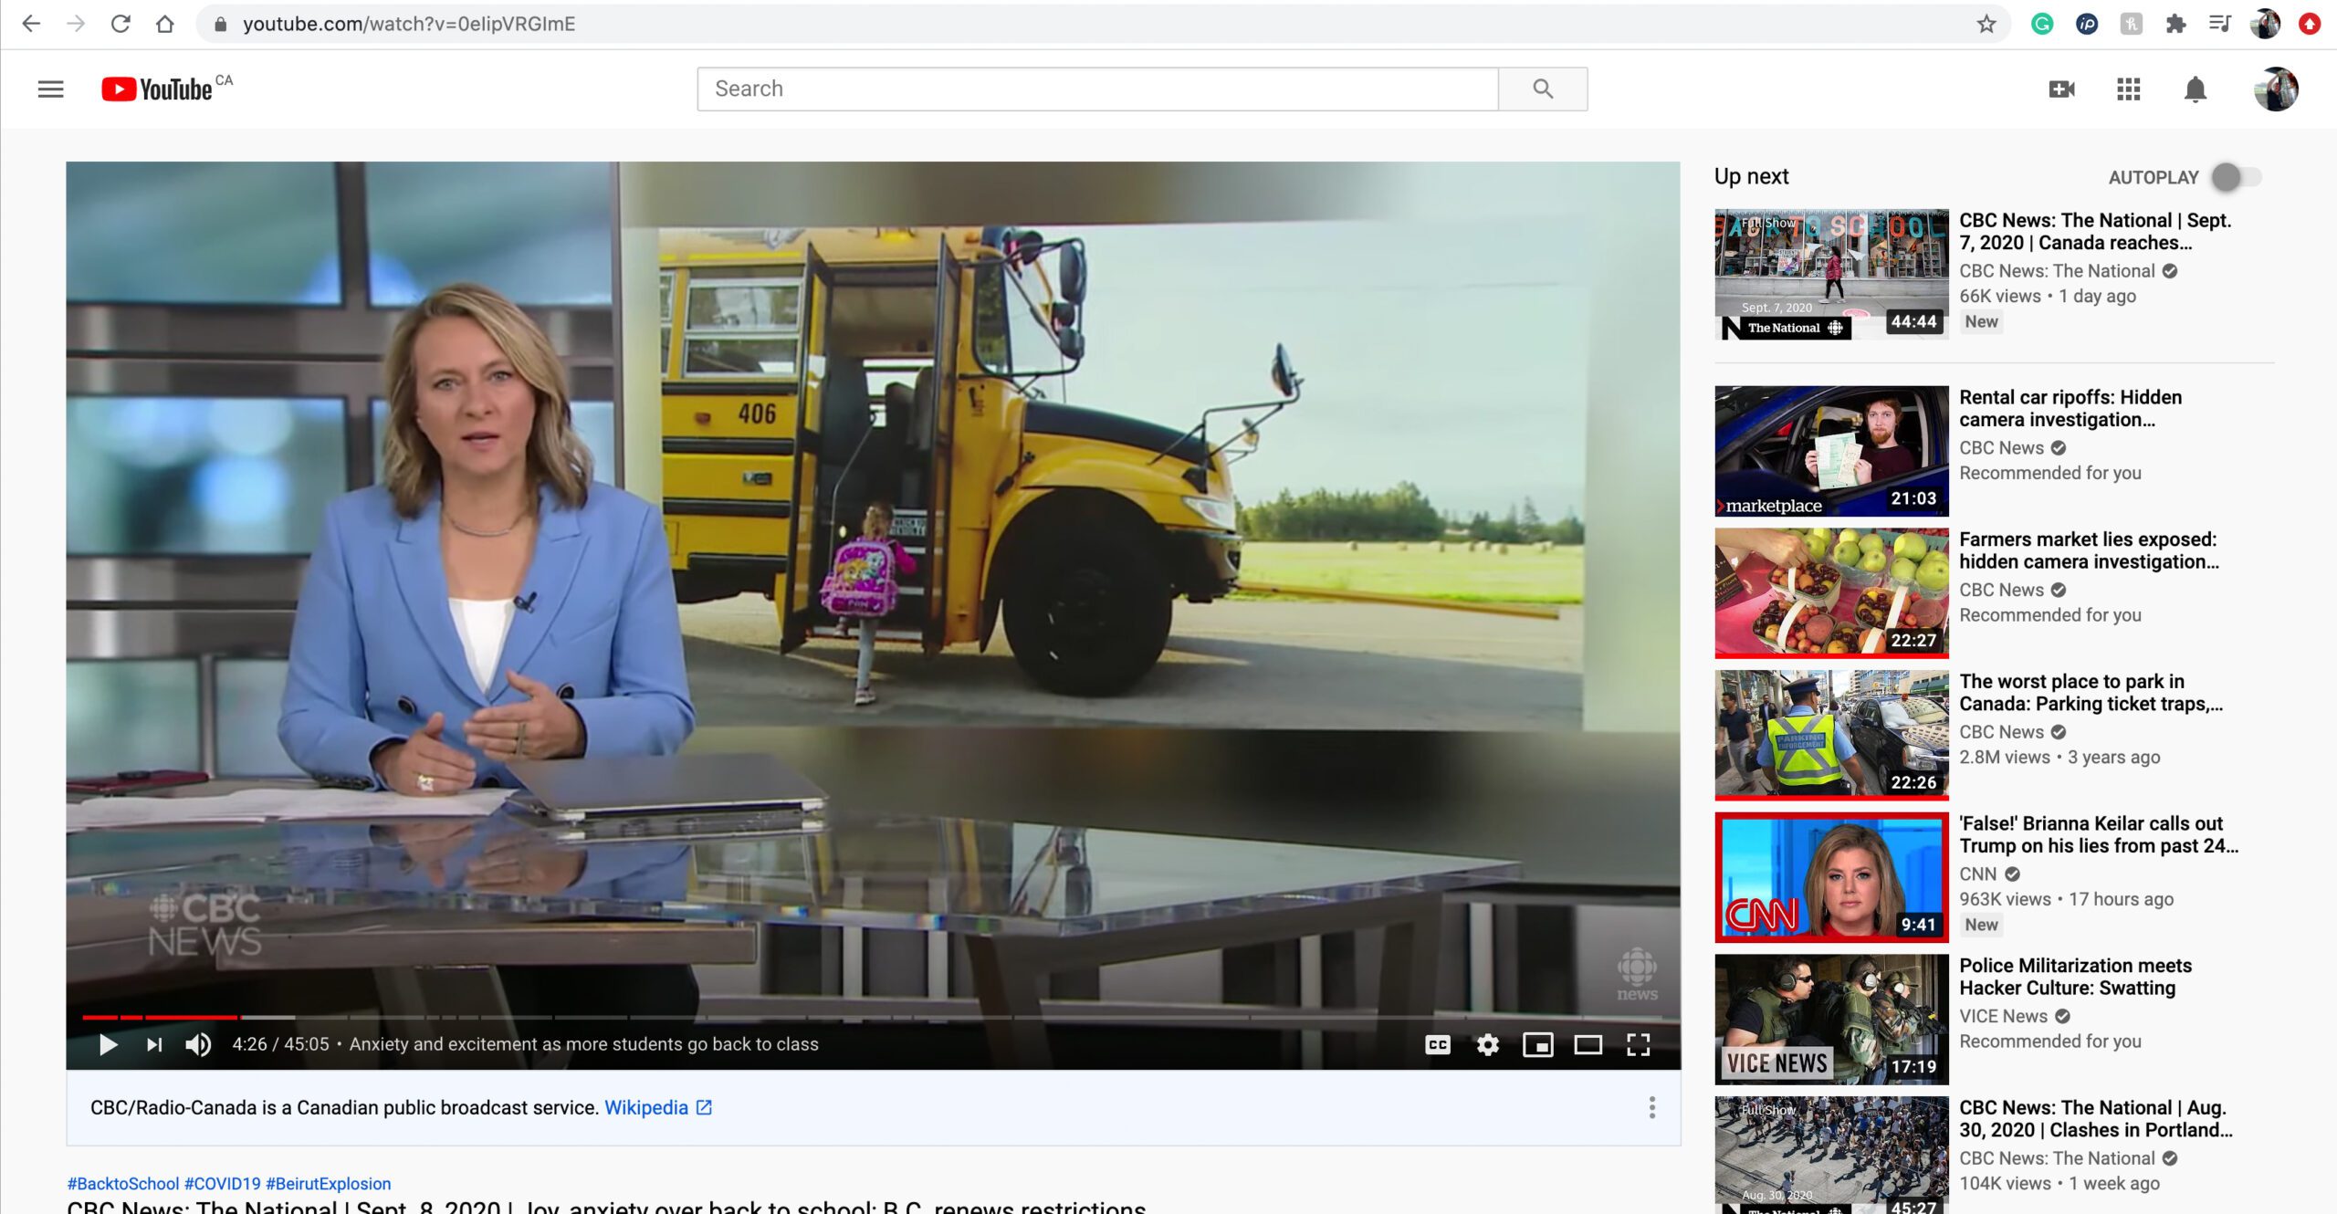Screen dimensions: 2337x1214
Task: Go forward in the browser
Action: 76,24
